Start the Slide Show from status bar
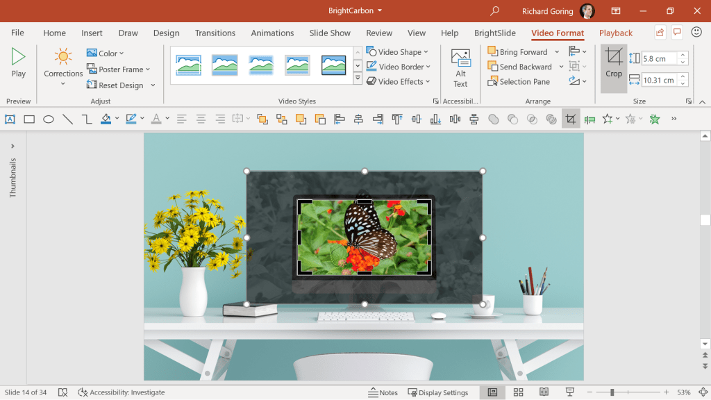The height and width of the screenshot is (400, 711). click(569, 392)
